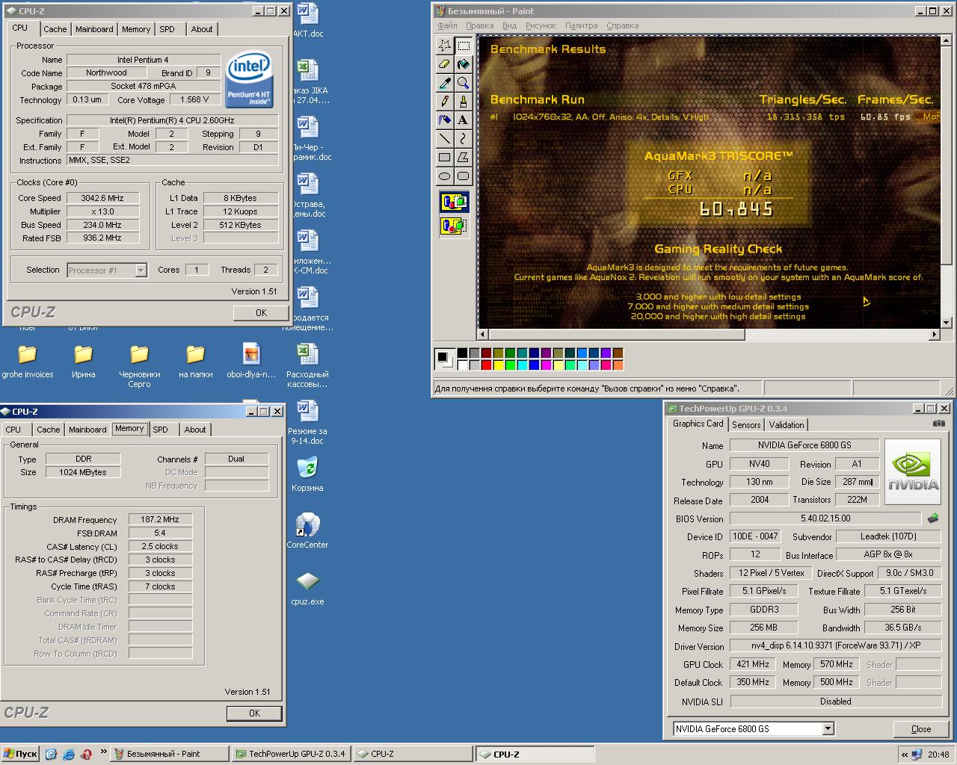Select the Eraser tool in Paint

(x=445, y=64)
